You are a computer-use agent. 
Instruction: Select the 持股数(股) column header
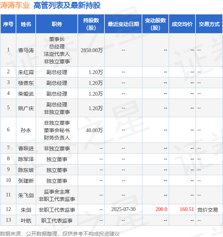[x=91, y=24]
